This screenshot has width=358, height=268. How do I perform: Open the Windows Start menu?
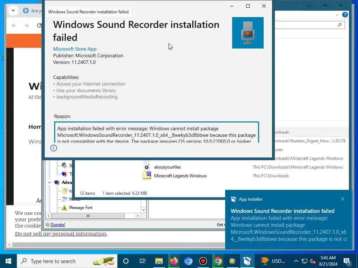[x=8, y=261]
